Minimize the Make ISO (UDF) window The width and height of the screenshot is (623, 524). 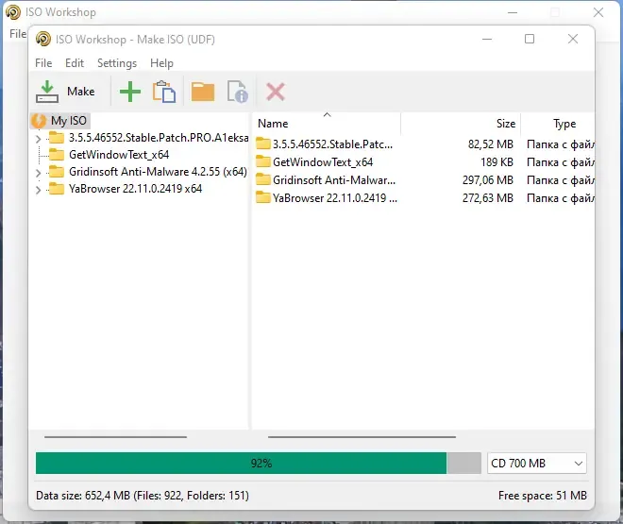(487, 39)
